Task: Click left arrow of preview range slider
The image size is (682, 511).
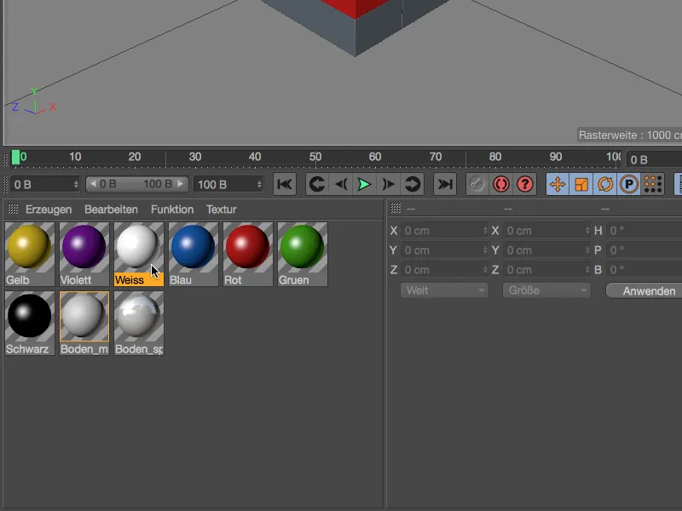Action: [93, 184]
